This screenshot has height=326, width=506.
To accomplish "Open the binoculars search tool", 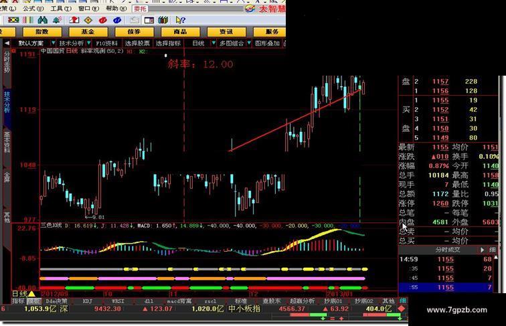I will (x=42, y=20).
